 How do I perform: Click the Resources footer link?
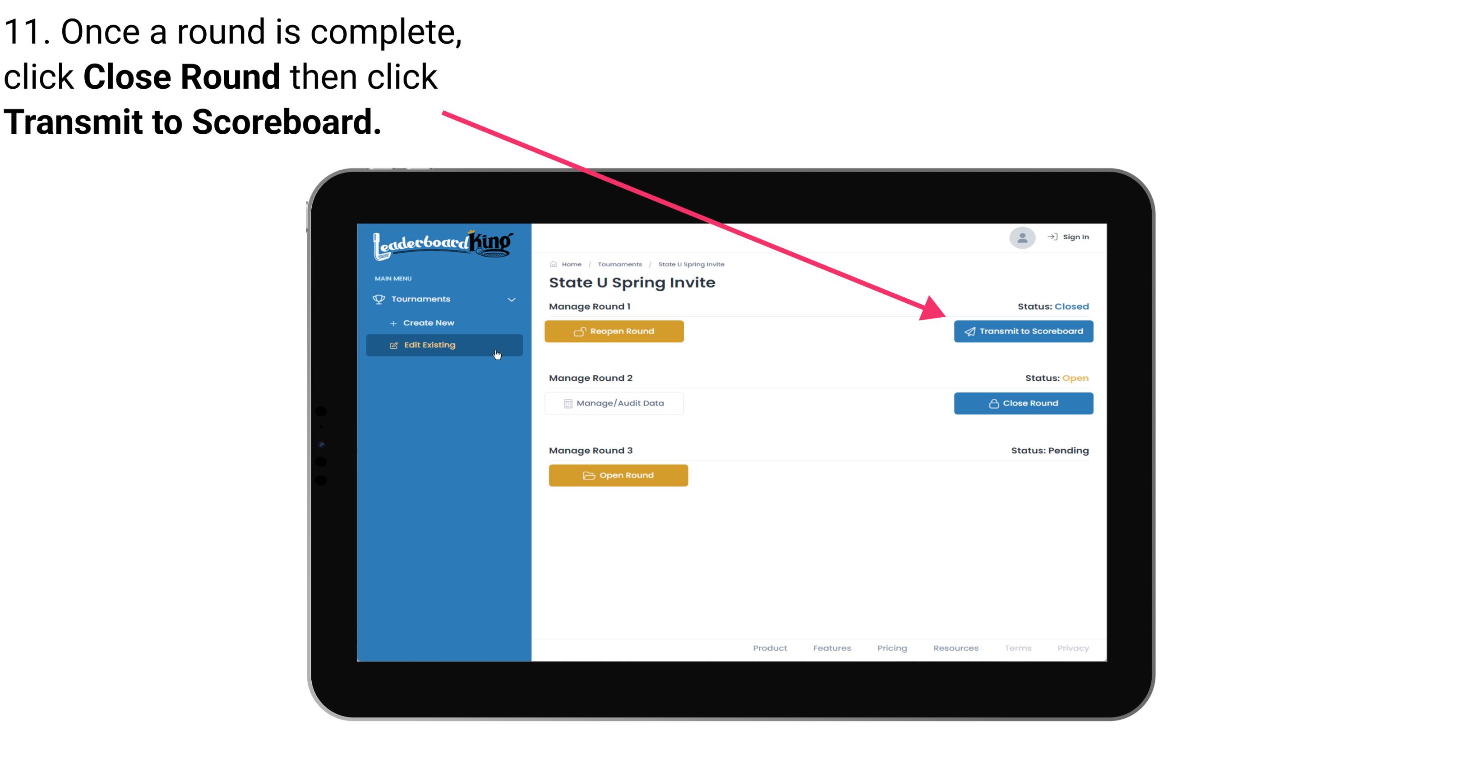956,648
